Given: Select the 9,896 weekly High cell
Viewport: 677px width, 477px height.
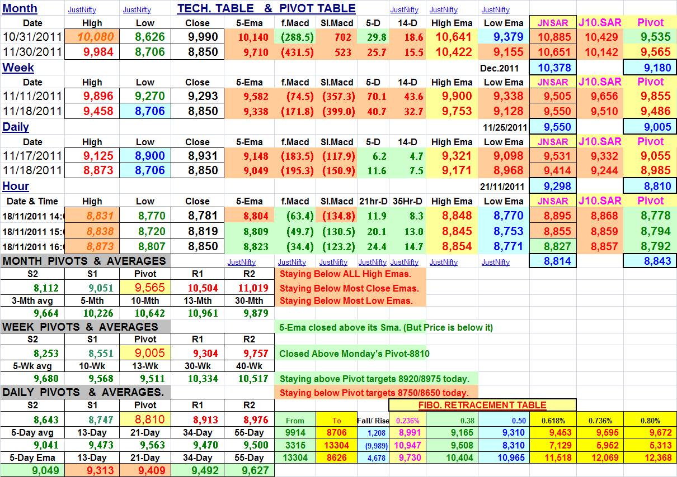Looking at the screenshot, I should point(92,96).
